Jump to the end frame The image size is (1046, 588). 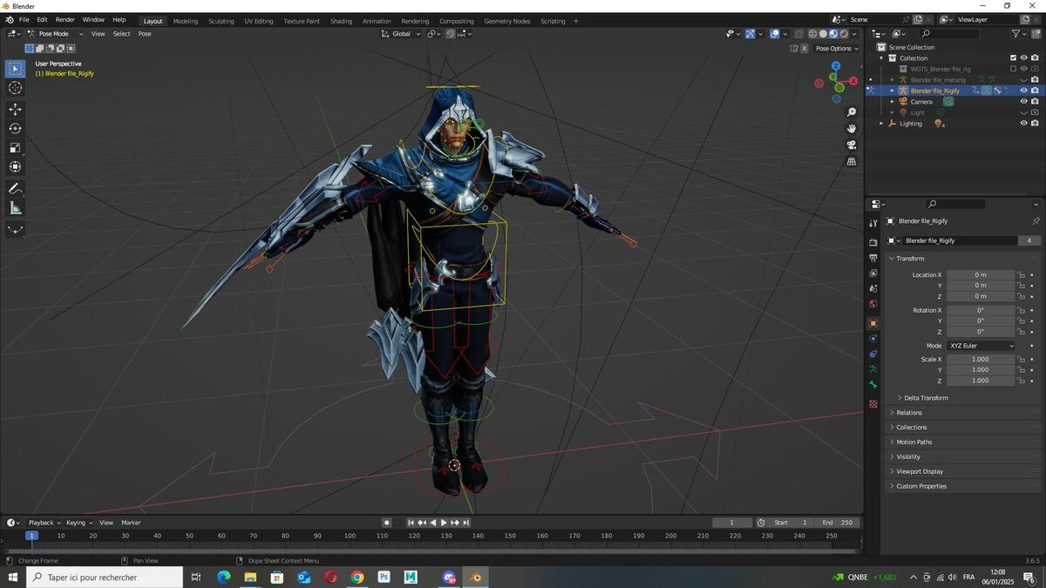coord(466,523)
